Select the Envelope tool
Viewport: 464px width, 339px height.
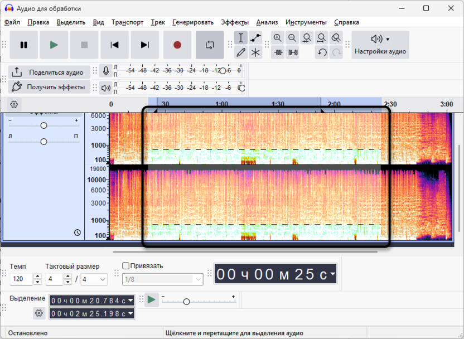click(255, 38)
